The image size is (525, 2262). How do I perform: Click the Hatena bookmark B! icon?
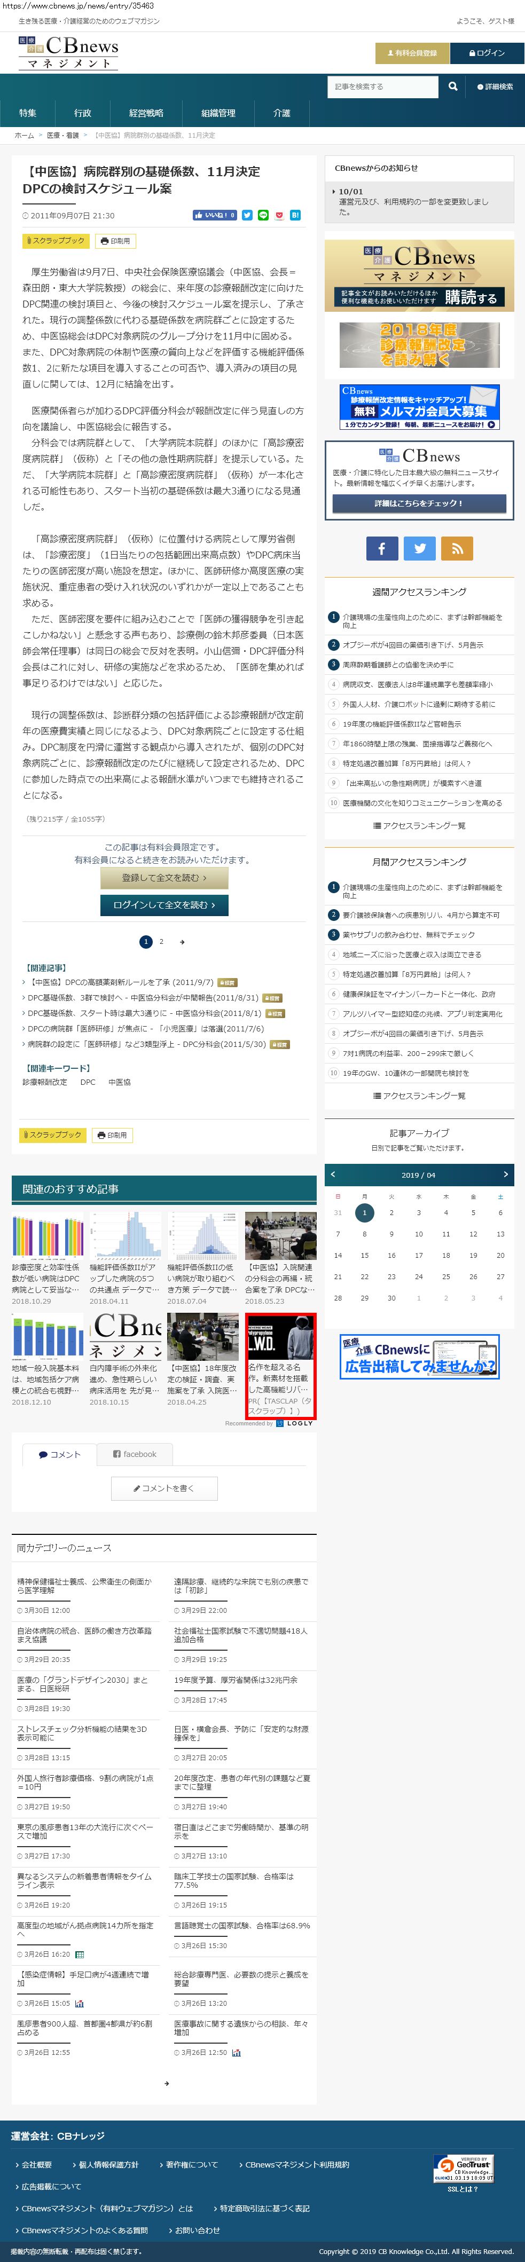pos(296,215)
